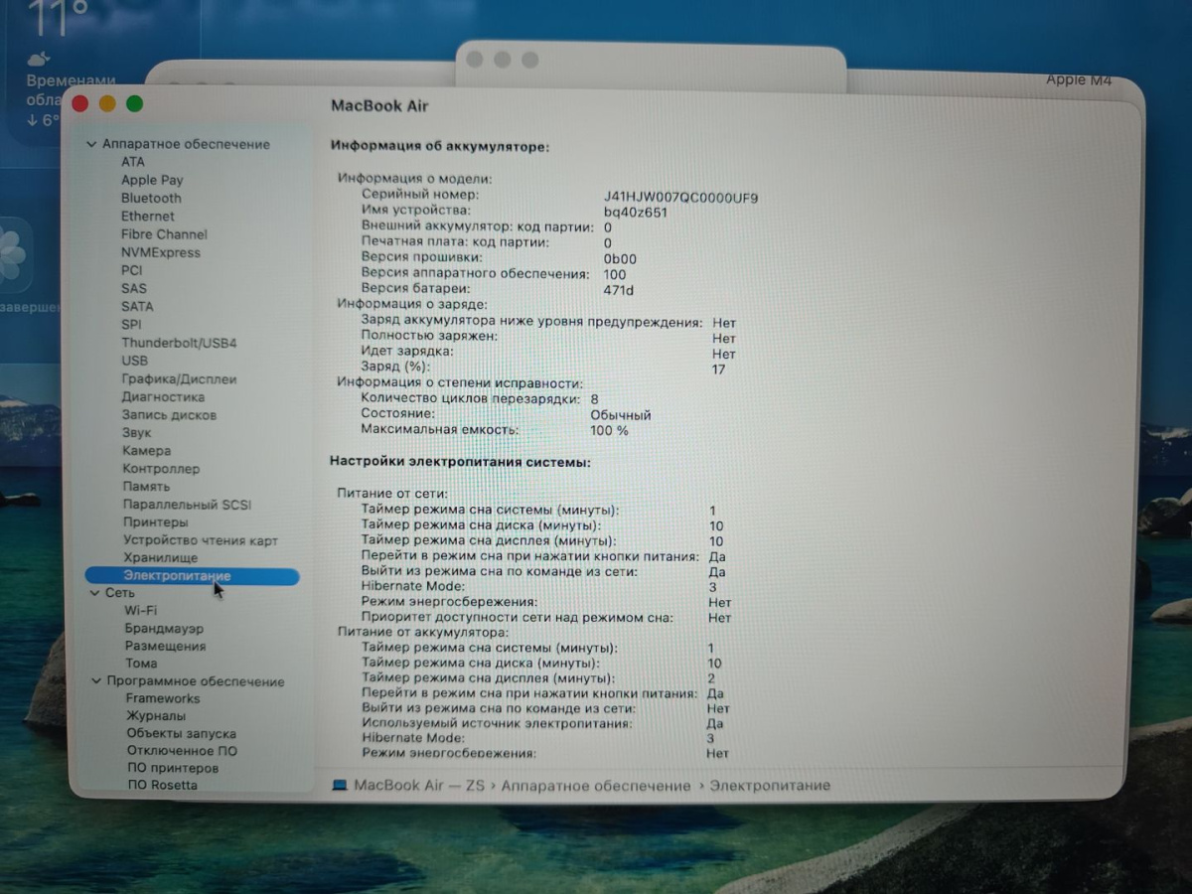The width and height of the screenshot is (1192, 894).
Task: Select Журналы in the sidebar
Action: tap(156, 715)
